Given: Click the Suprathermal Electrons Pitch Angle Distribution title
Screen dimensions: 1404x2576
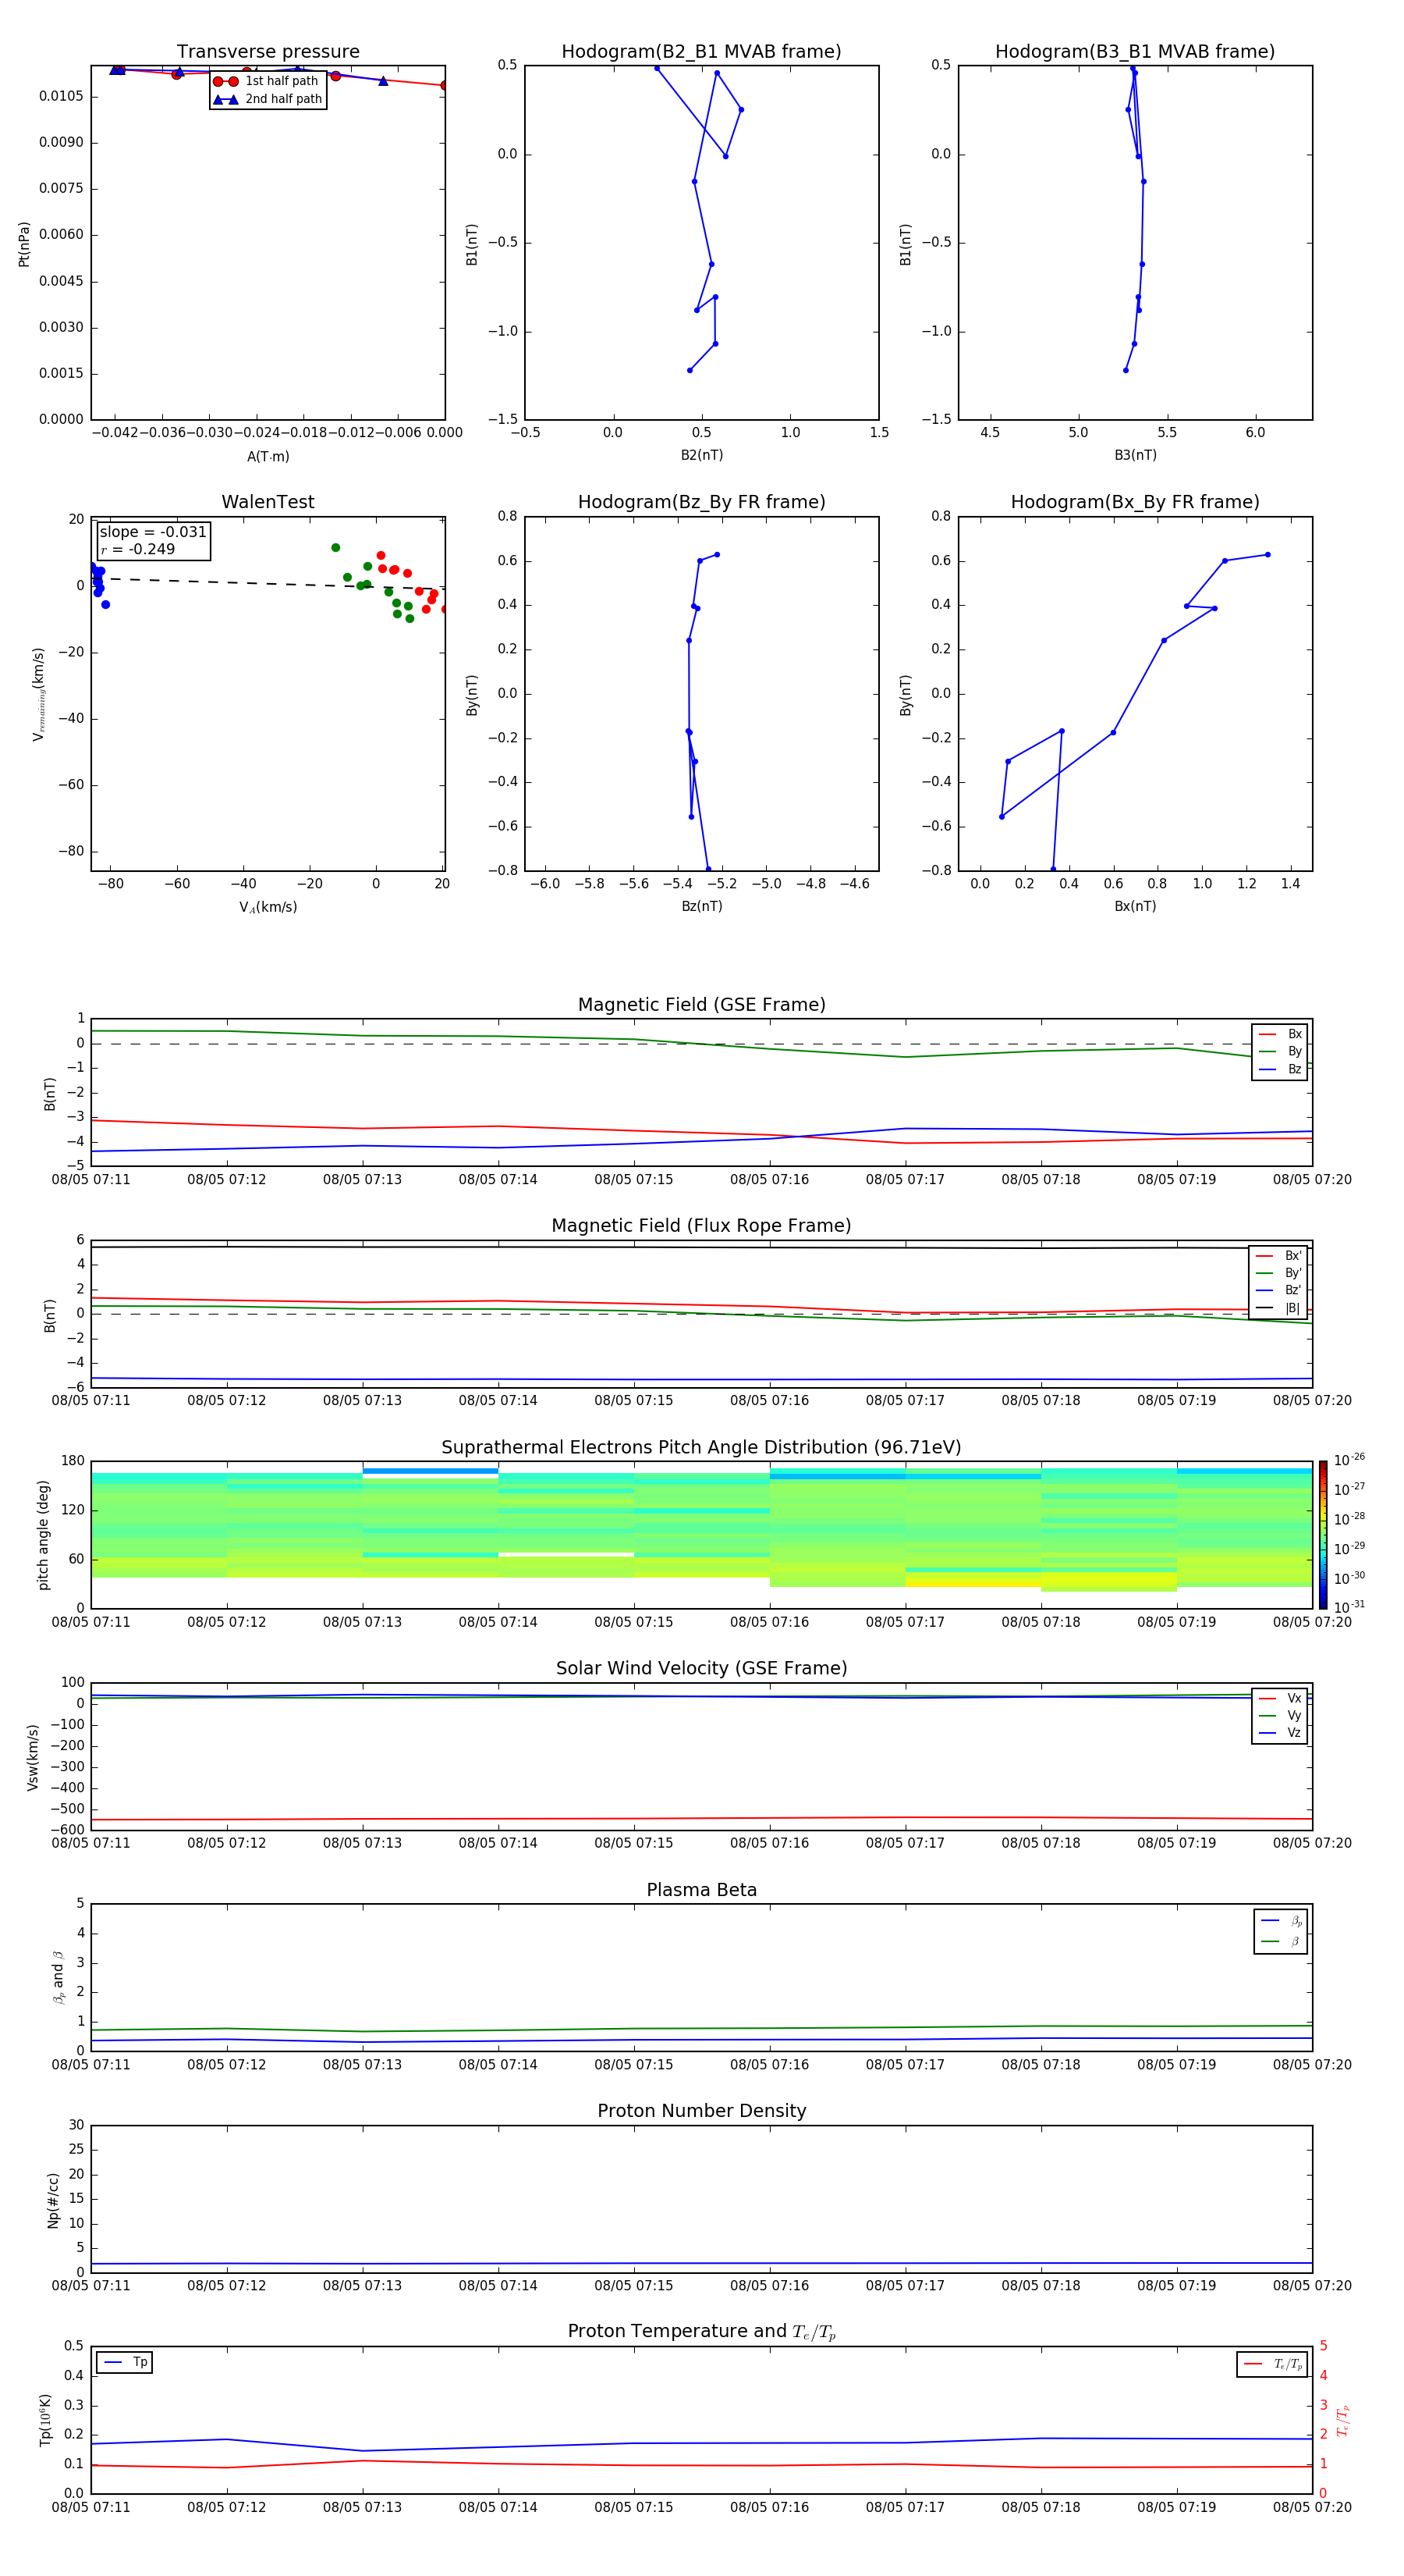Looking at the screenshot, I should pos(701,1448).
